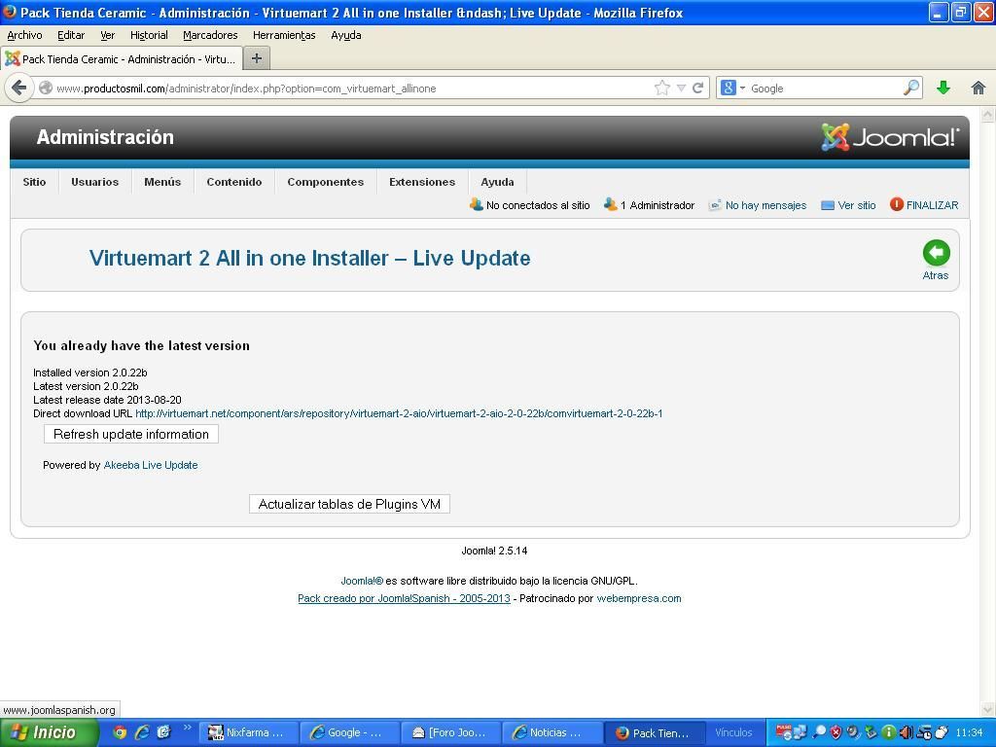Open the downloads green arrow icon
Viewport: 996px width, 747px height.
coord(943,88)
